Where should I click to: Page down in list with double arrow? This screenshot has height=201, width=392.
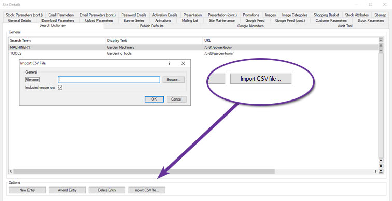point(381,166)
